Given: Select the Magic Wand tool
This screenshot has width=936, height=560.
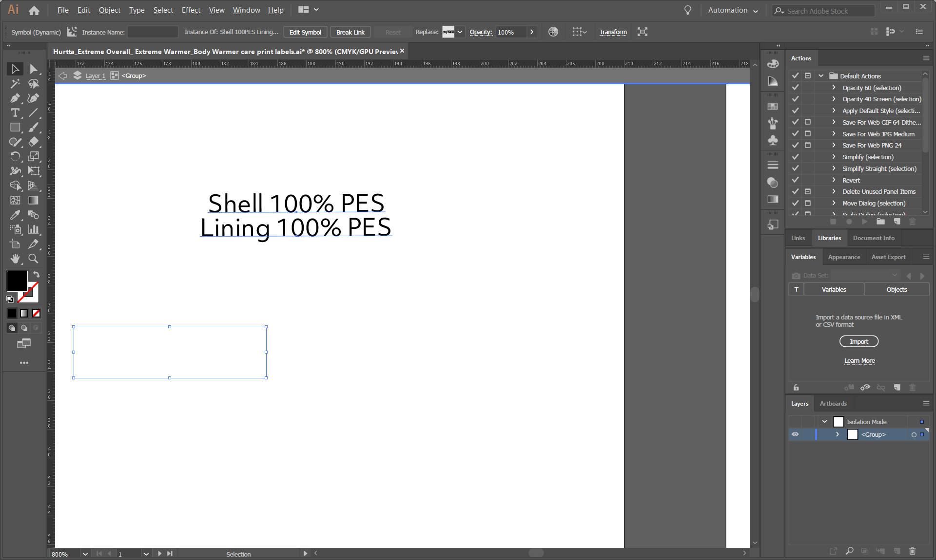Looking at the screenshot, I should (15, 83).
